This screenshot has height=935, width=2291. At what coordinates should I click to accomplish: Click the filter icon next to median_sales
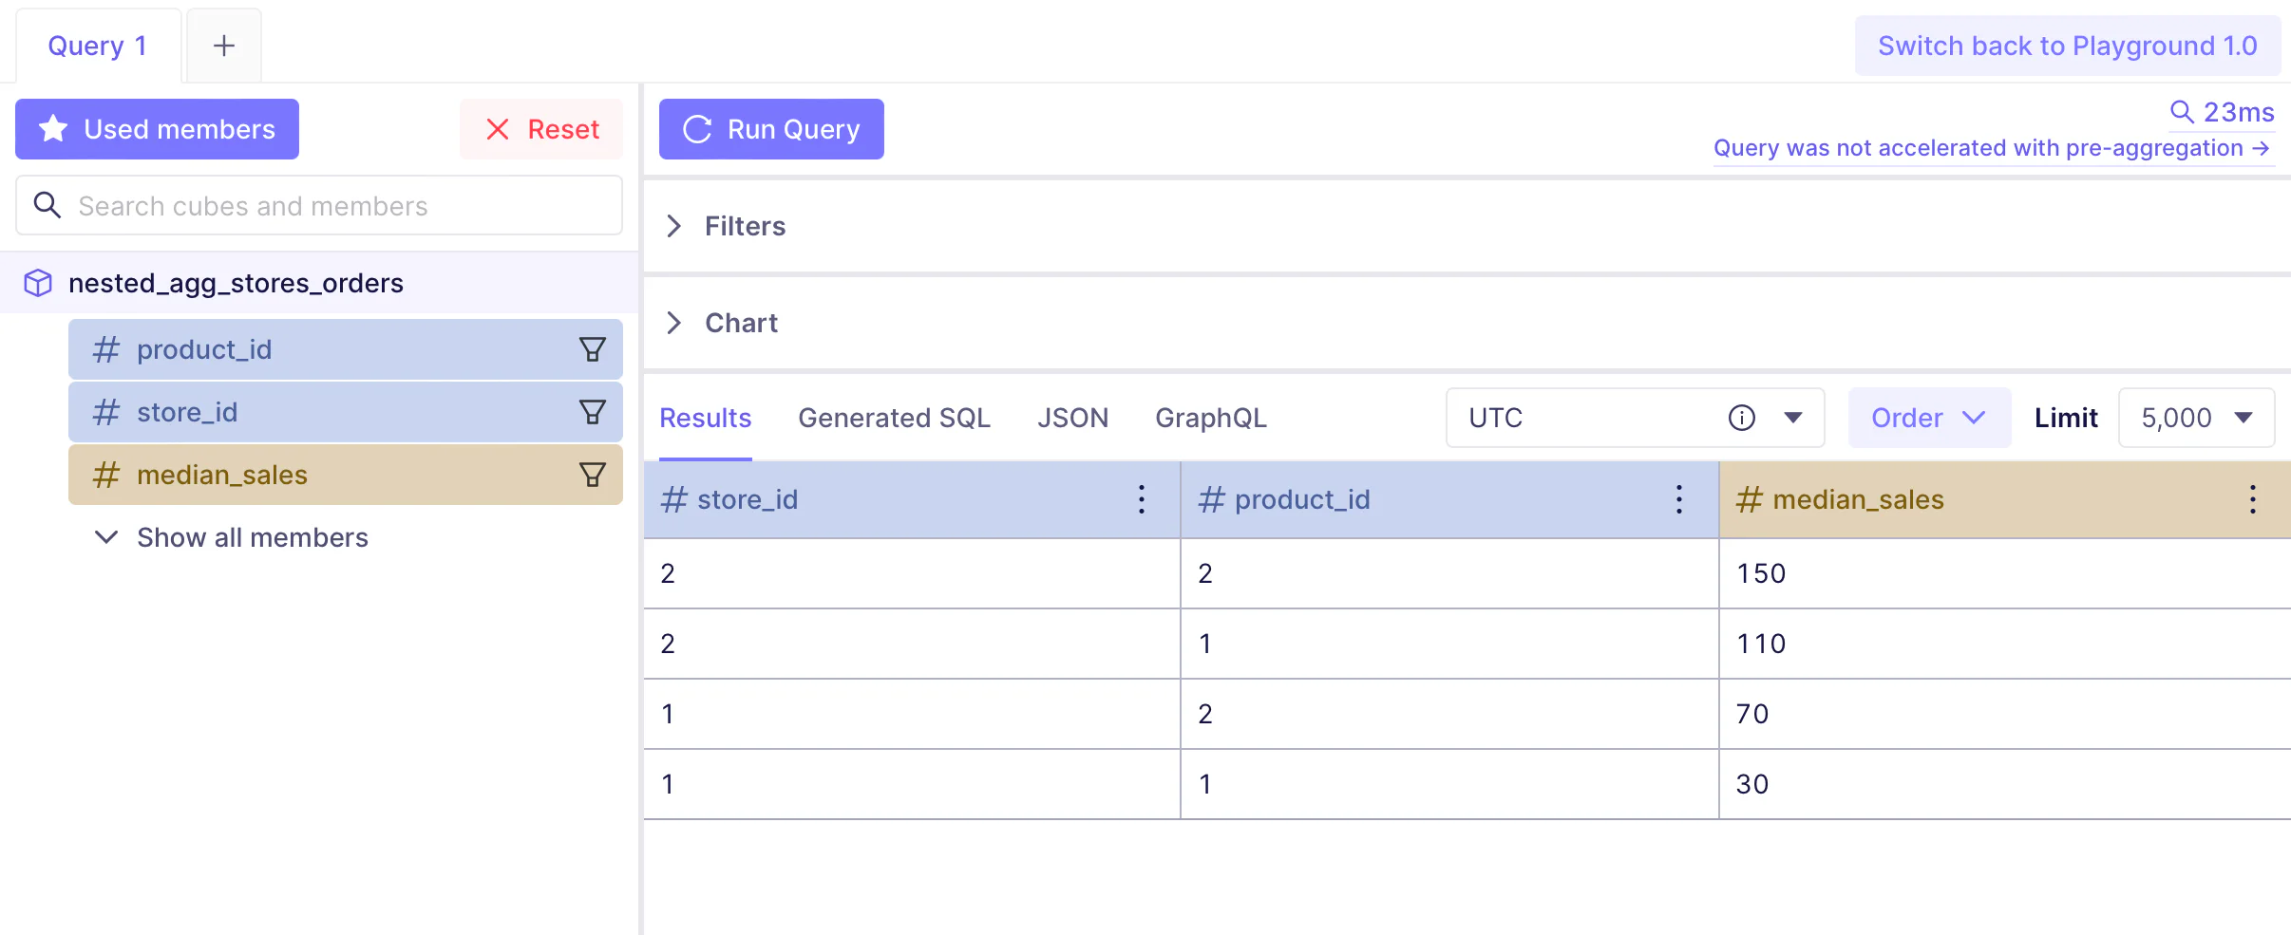click(592, 475)
